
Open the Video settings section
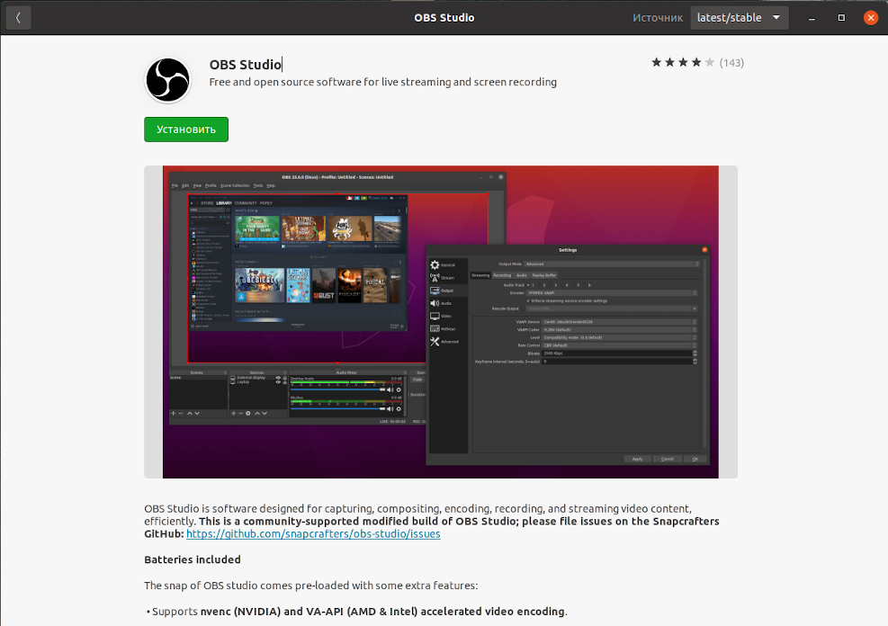(x=448, y=317)
